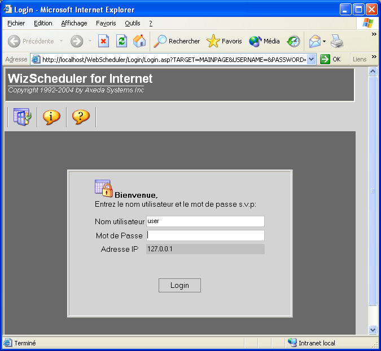Image resolution: width=381 pixels, height=351 pixels.
Task: Click the Nom utilisateur input field
Action: click(x=205, y=221)
